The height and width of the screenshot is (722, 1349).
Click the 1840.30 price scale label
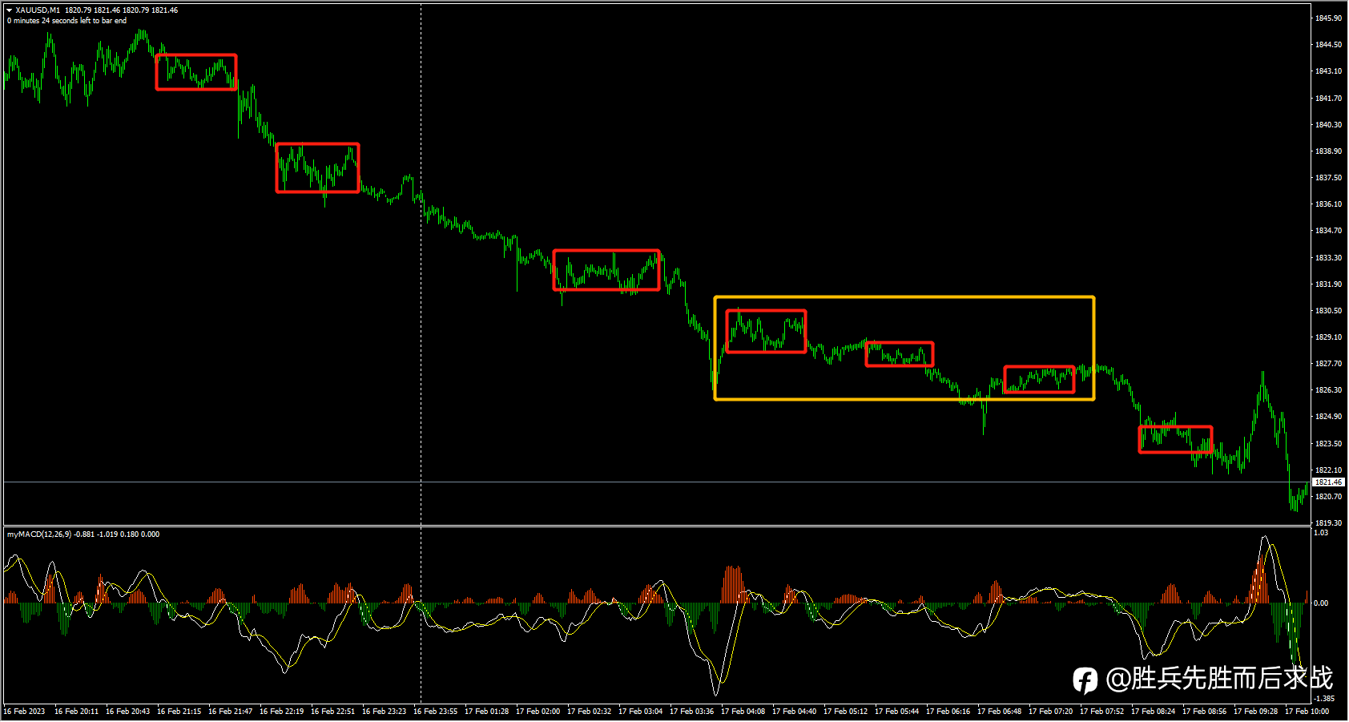coord(1328,125)
